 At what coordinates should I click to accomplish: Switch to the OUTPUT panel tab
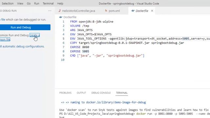(81, 93)
